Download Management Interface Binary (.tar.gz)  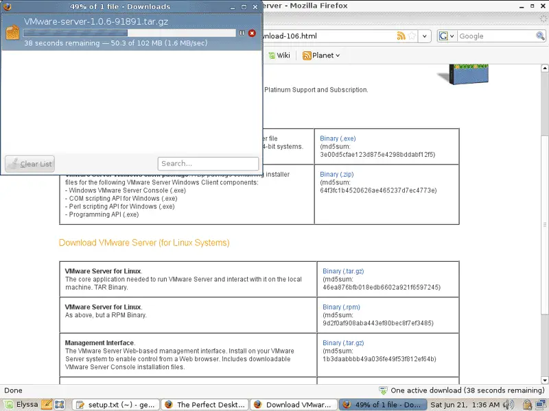[x=343, y=343]
